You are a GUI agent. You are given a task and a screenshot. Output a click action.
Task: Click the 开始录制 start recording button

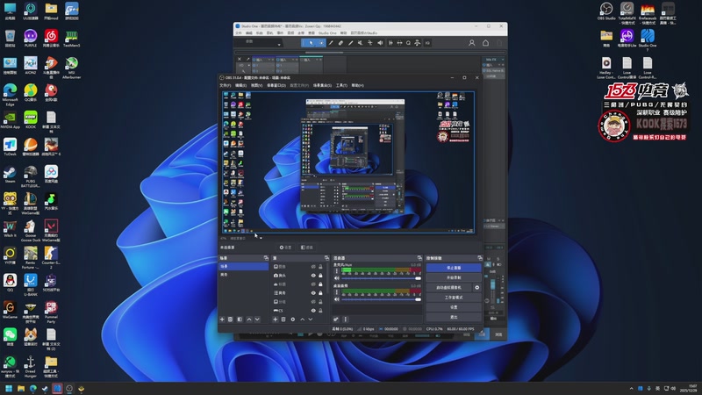(x=454, y=277)
